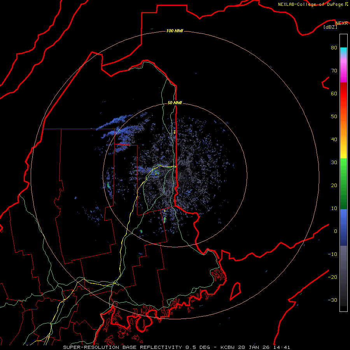350x350 pixels.
Task: Click the 'KCBW 20 JAN 26 14:41' timestamp
Action: point(255,347)
